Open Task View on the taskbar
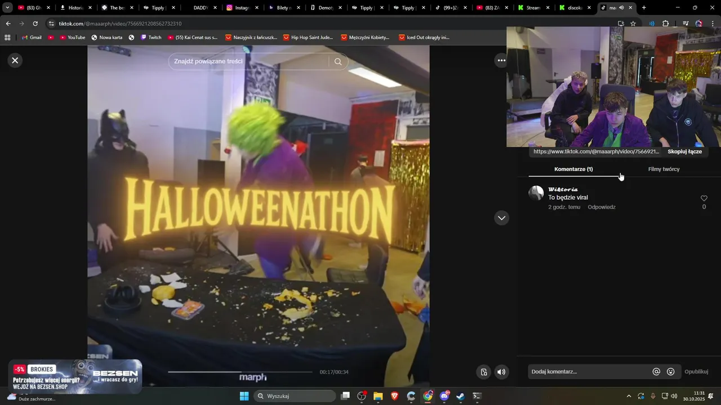 [345, 396]
